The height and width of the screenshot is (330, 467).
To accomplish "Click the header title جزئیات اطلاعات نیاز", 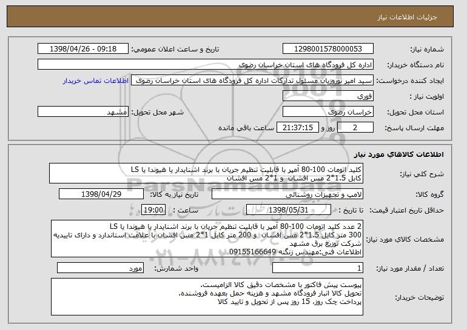I will coord(407,17).
